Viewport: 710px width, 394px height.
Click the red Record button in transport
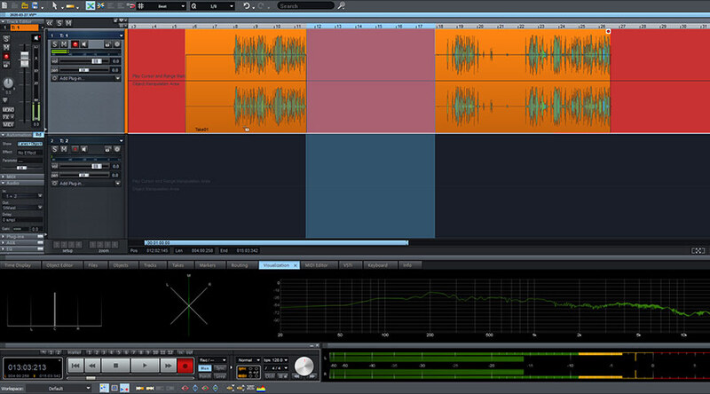click(186, 365)
